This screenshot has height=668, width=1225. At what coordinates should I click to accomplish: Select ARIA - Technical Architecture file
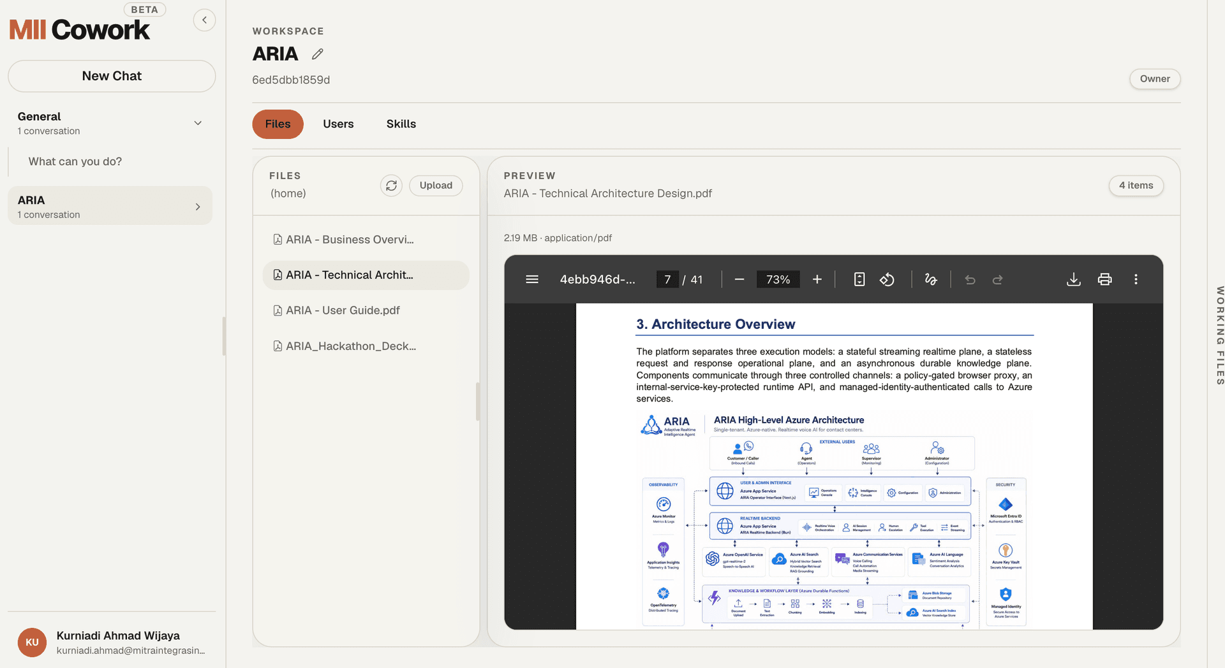366,275
